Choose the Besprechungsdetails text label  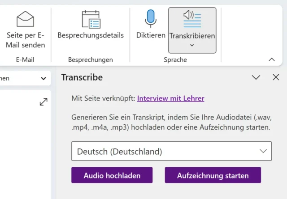[x=91, y=35]
